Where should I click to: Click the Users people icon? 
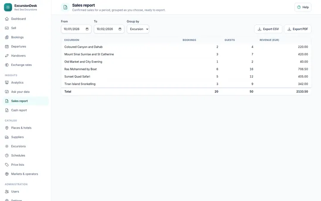tap(7, 191)
